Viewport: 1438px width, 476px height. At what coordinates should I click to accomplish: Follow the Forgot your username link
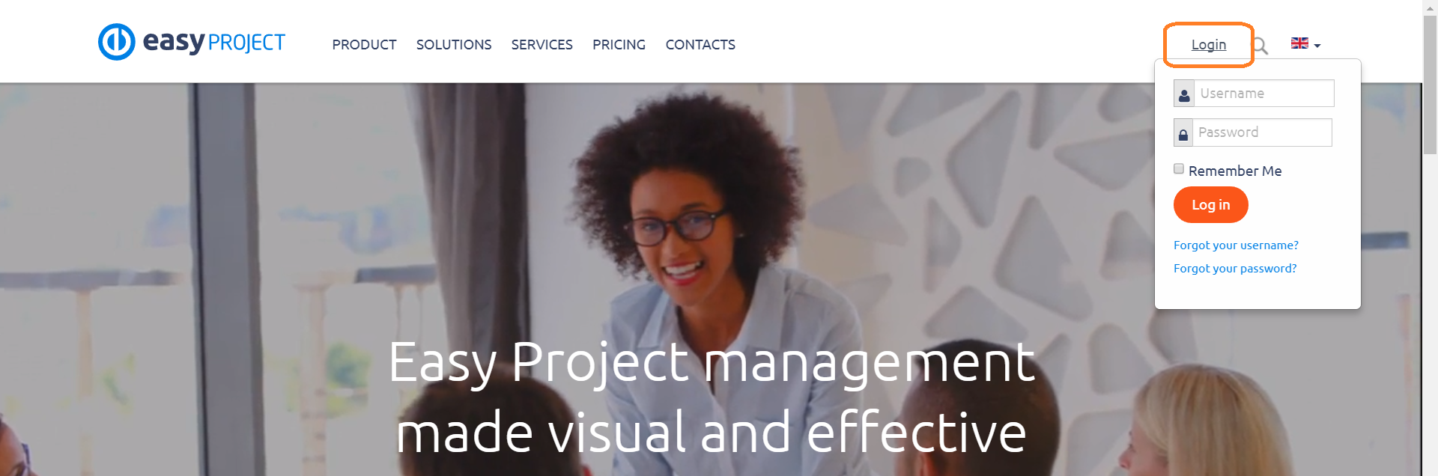point(1236,245)
